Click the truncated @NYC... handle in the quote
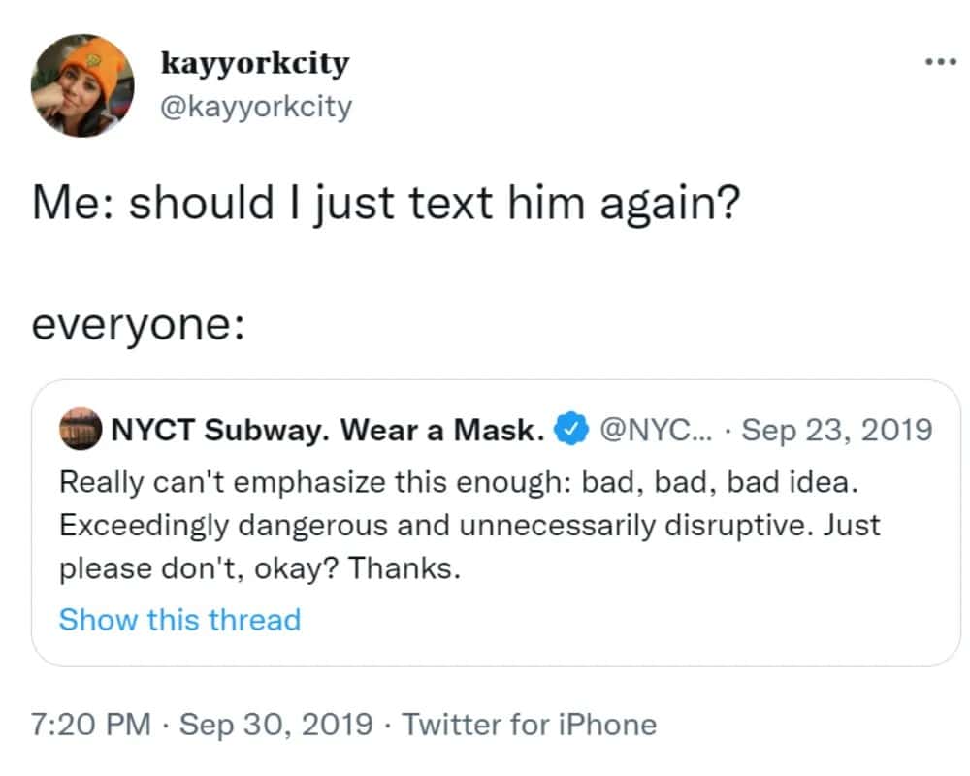Image resolution: width=970 pixels, height=776 pixels. click(x=655, y=428)
